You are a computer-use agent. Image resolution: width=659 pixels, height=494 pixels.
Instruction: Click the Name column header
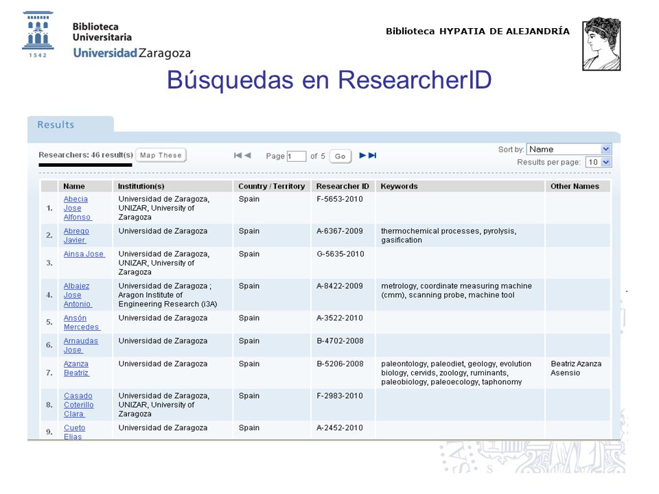tap(74, 186)
